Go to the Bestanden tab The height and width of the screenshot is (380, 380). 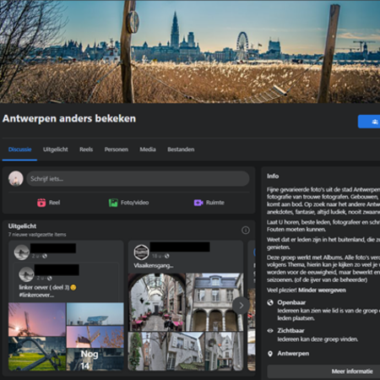181,149
